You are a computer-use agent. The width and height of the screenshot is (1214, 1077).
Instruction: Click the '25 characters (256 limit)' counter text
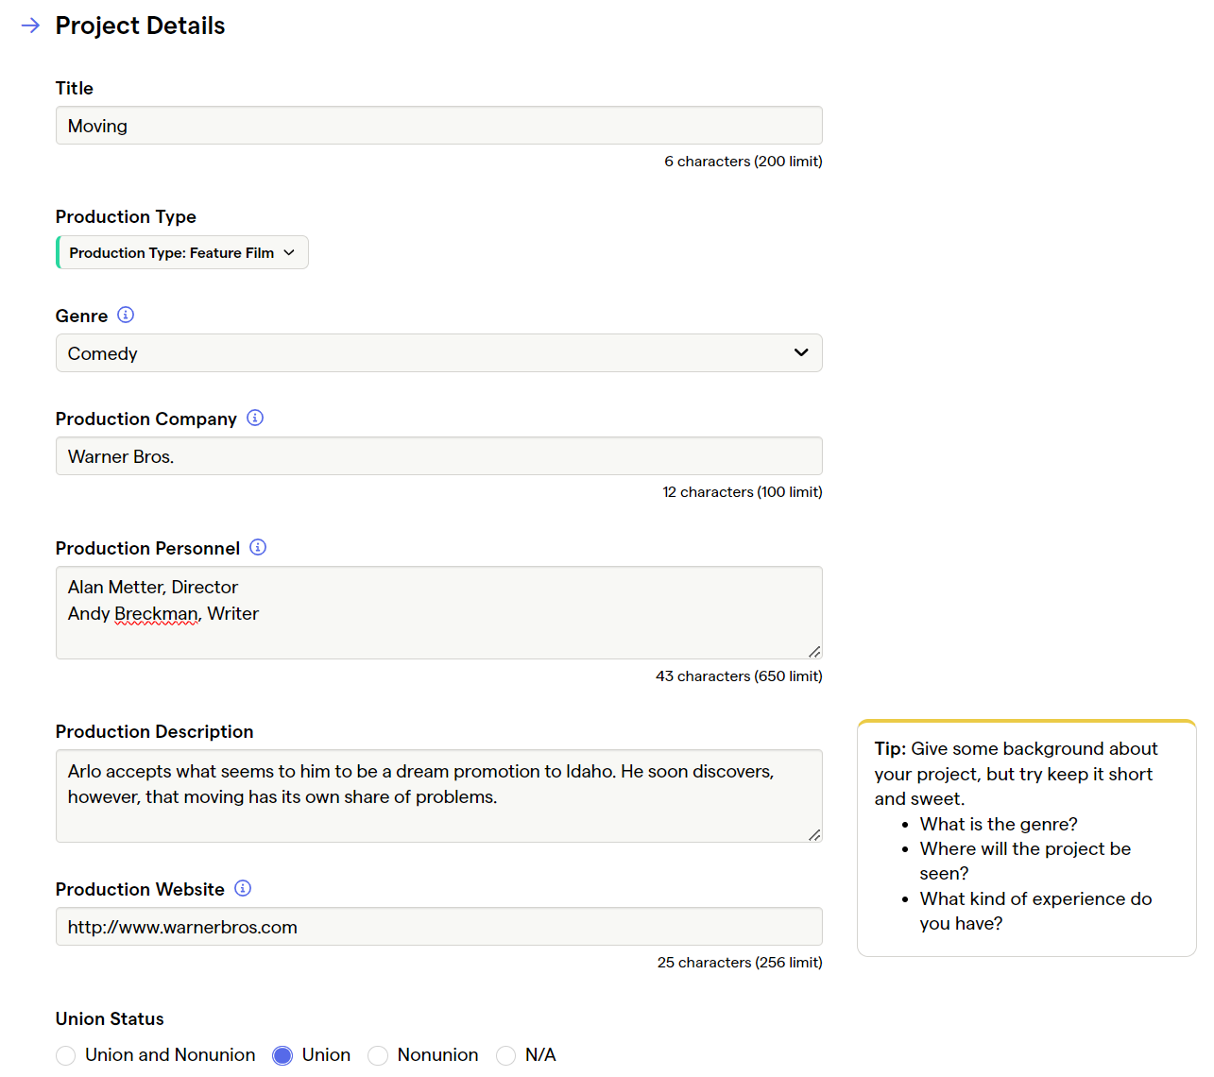740,963
